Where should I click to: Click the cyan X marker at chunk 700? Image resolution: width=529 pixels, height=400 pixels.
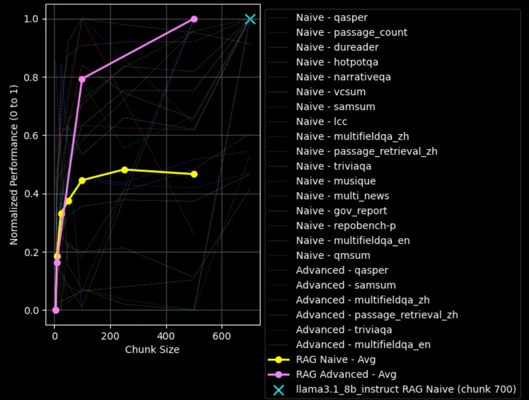click(250, 19)
